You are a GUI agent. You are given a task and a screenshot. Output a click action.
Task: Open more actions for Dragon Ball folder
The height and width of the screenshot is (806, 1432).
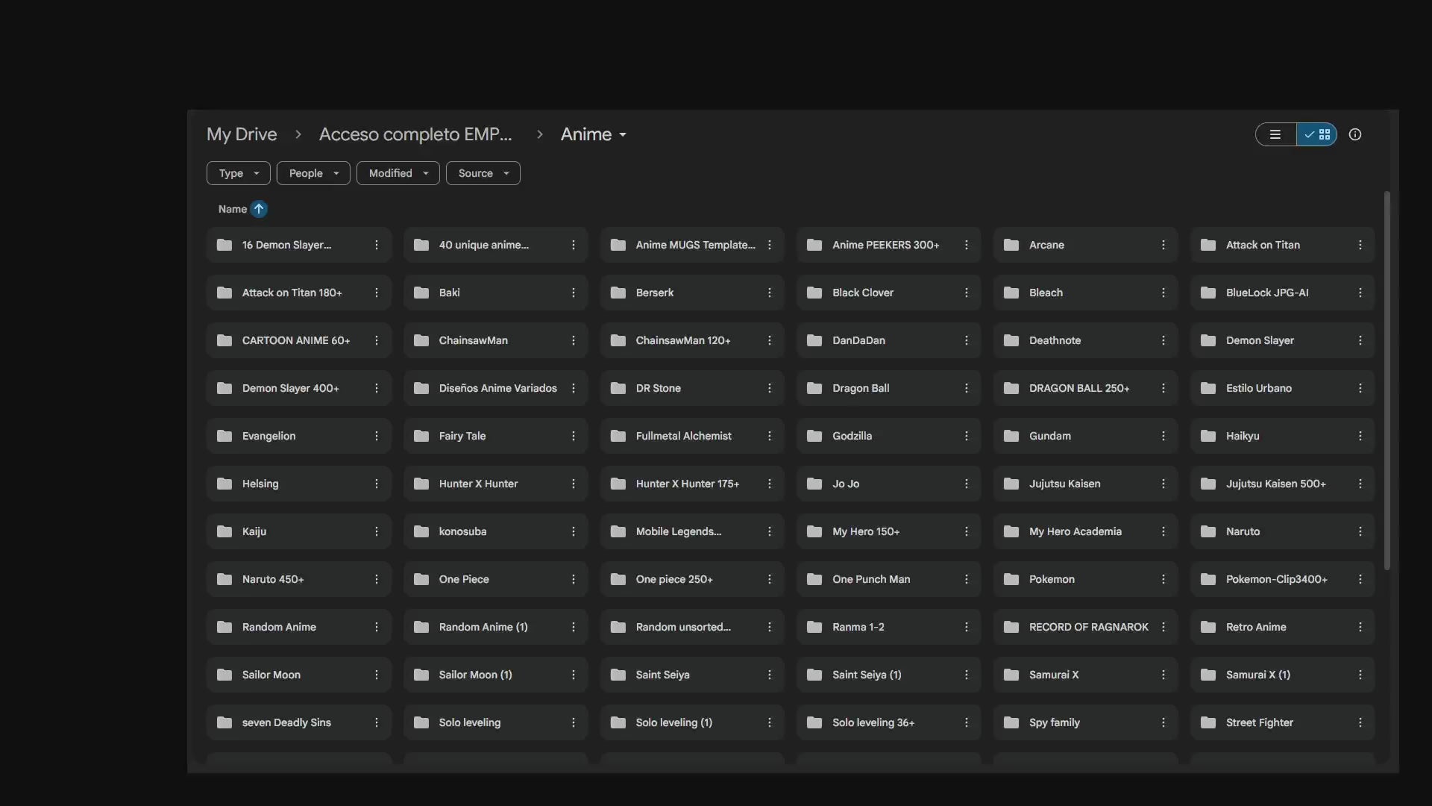tap(966, 388)
